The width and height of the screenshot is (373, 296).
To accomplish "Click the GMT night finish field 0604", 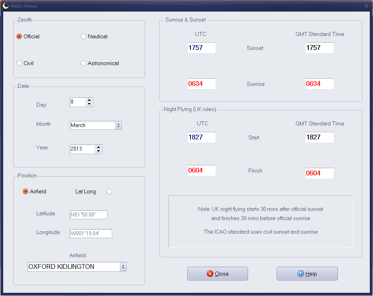I will pyautogui.click(x=319, y=173).
